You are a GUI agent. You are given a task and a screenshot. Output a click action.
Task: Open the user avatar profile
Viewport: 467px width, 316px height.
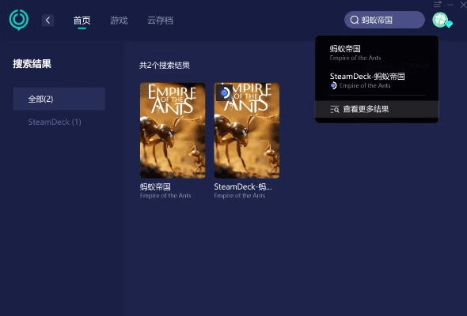[x=440, y=20]
